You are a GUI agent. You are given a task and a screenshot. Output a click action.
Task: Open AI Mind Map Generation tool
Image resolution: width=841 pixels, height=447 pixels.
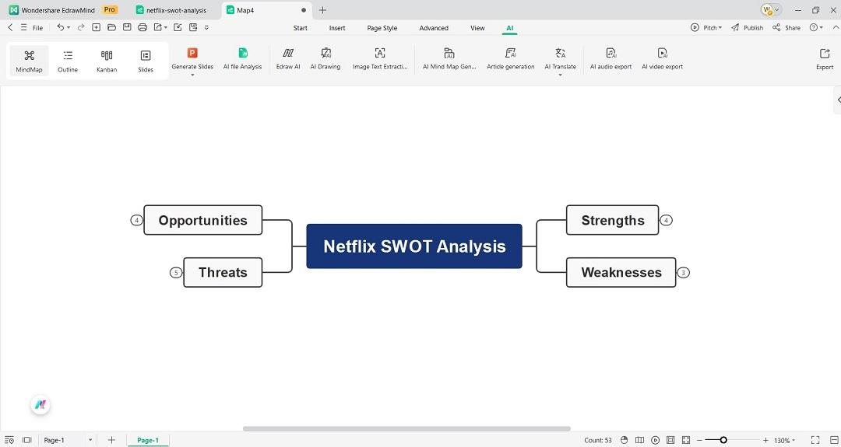(x=449, y=58)
